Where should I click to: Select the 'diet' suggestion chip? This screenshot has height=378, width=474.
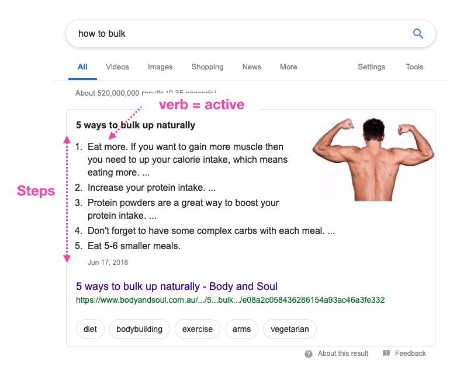[90, 329]
